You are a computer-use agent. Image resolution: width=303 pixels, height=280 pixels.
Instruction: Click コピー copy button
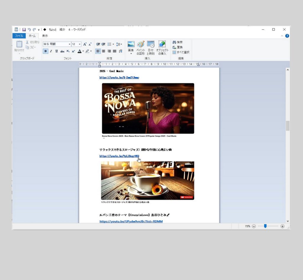(x=31, y=47)
